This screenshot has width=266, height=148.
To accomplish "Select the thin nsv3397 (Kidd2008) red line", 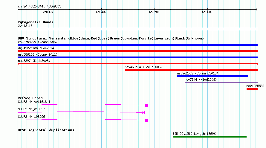I will click(137, 64).
